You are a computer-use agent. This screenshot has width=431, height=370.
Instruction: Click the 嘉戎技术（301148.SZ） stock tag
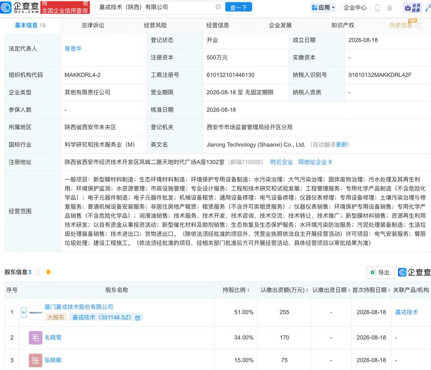click(x=106, y=318)
